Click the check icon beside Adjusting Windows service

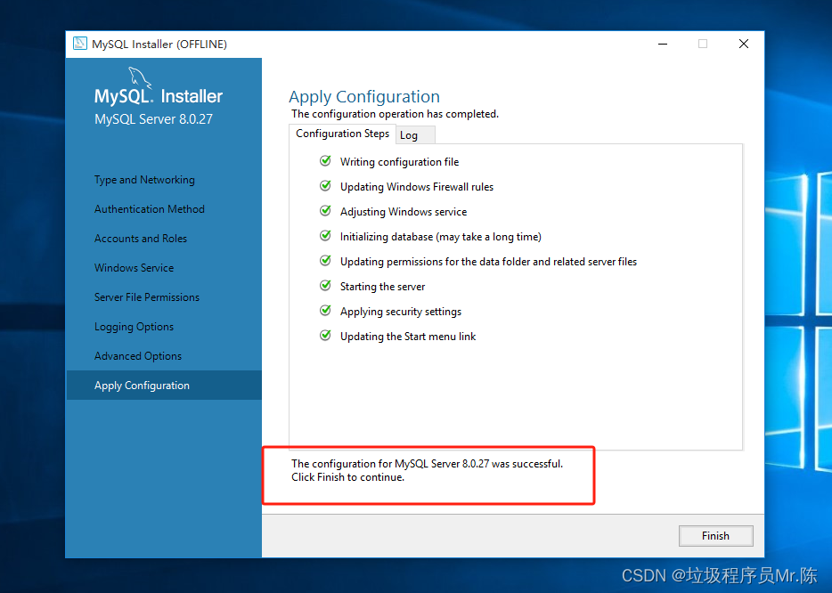pyautogui.click(x=325, y=210)
